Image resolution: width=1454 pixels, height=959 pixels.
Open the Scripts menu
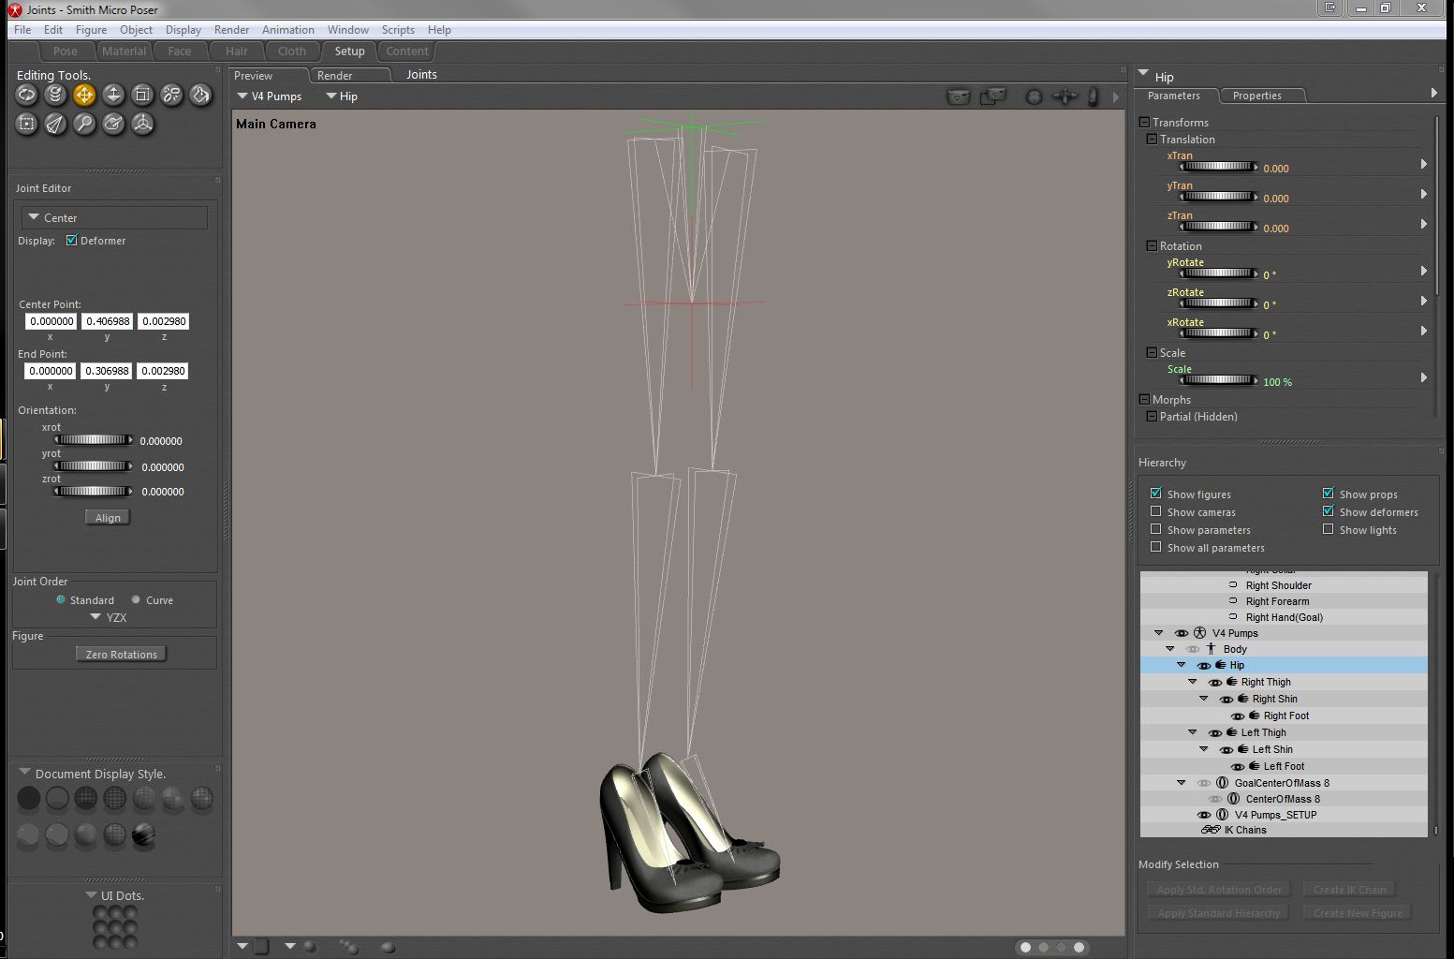[398, 30]
